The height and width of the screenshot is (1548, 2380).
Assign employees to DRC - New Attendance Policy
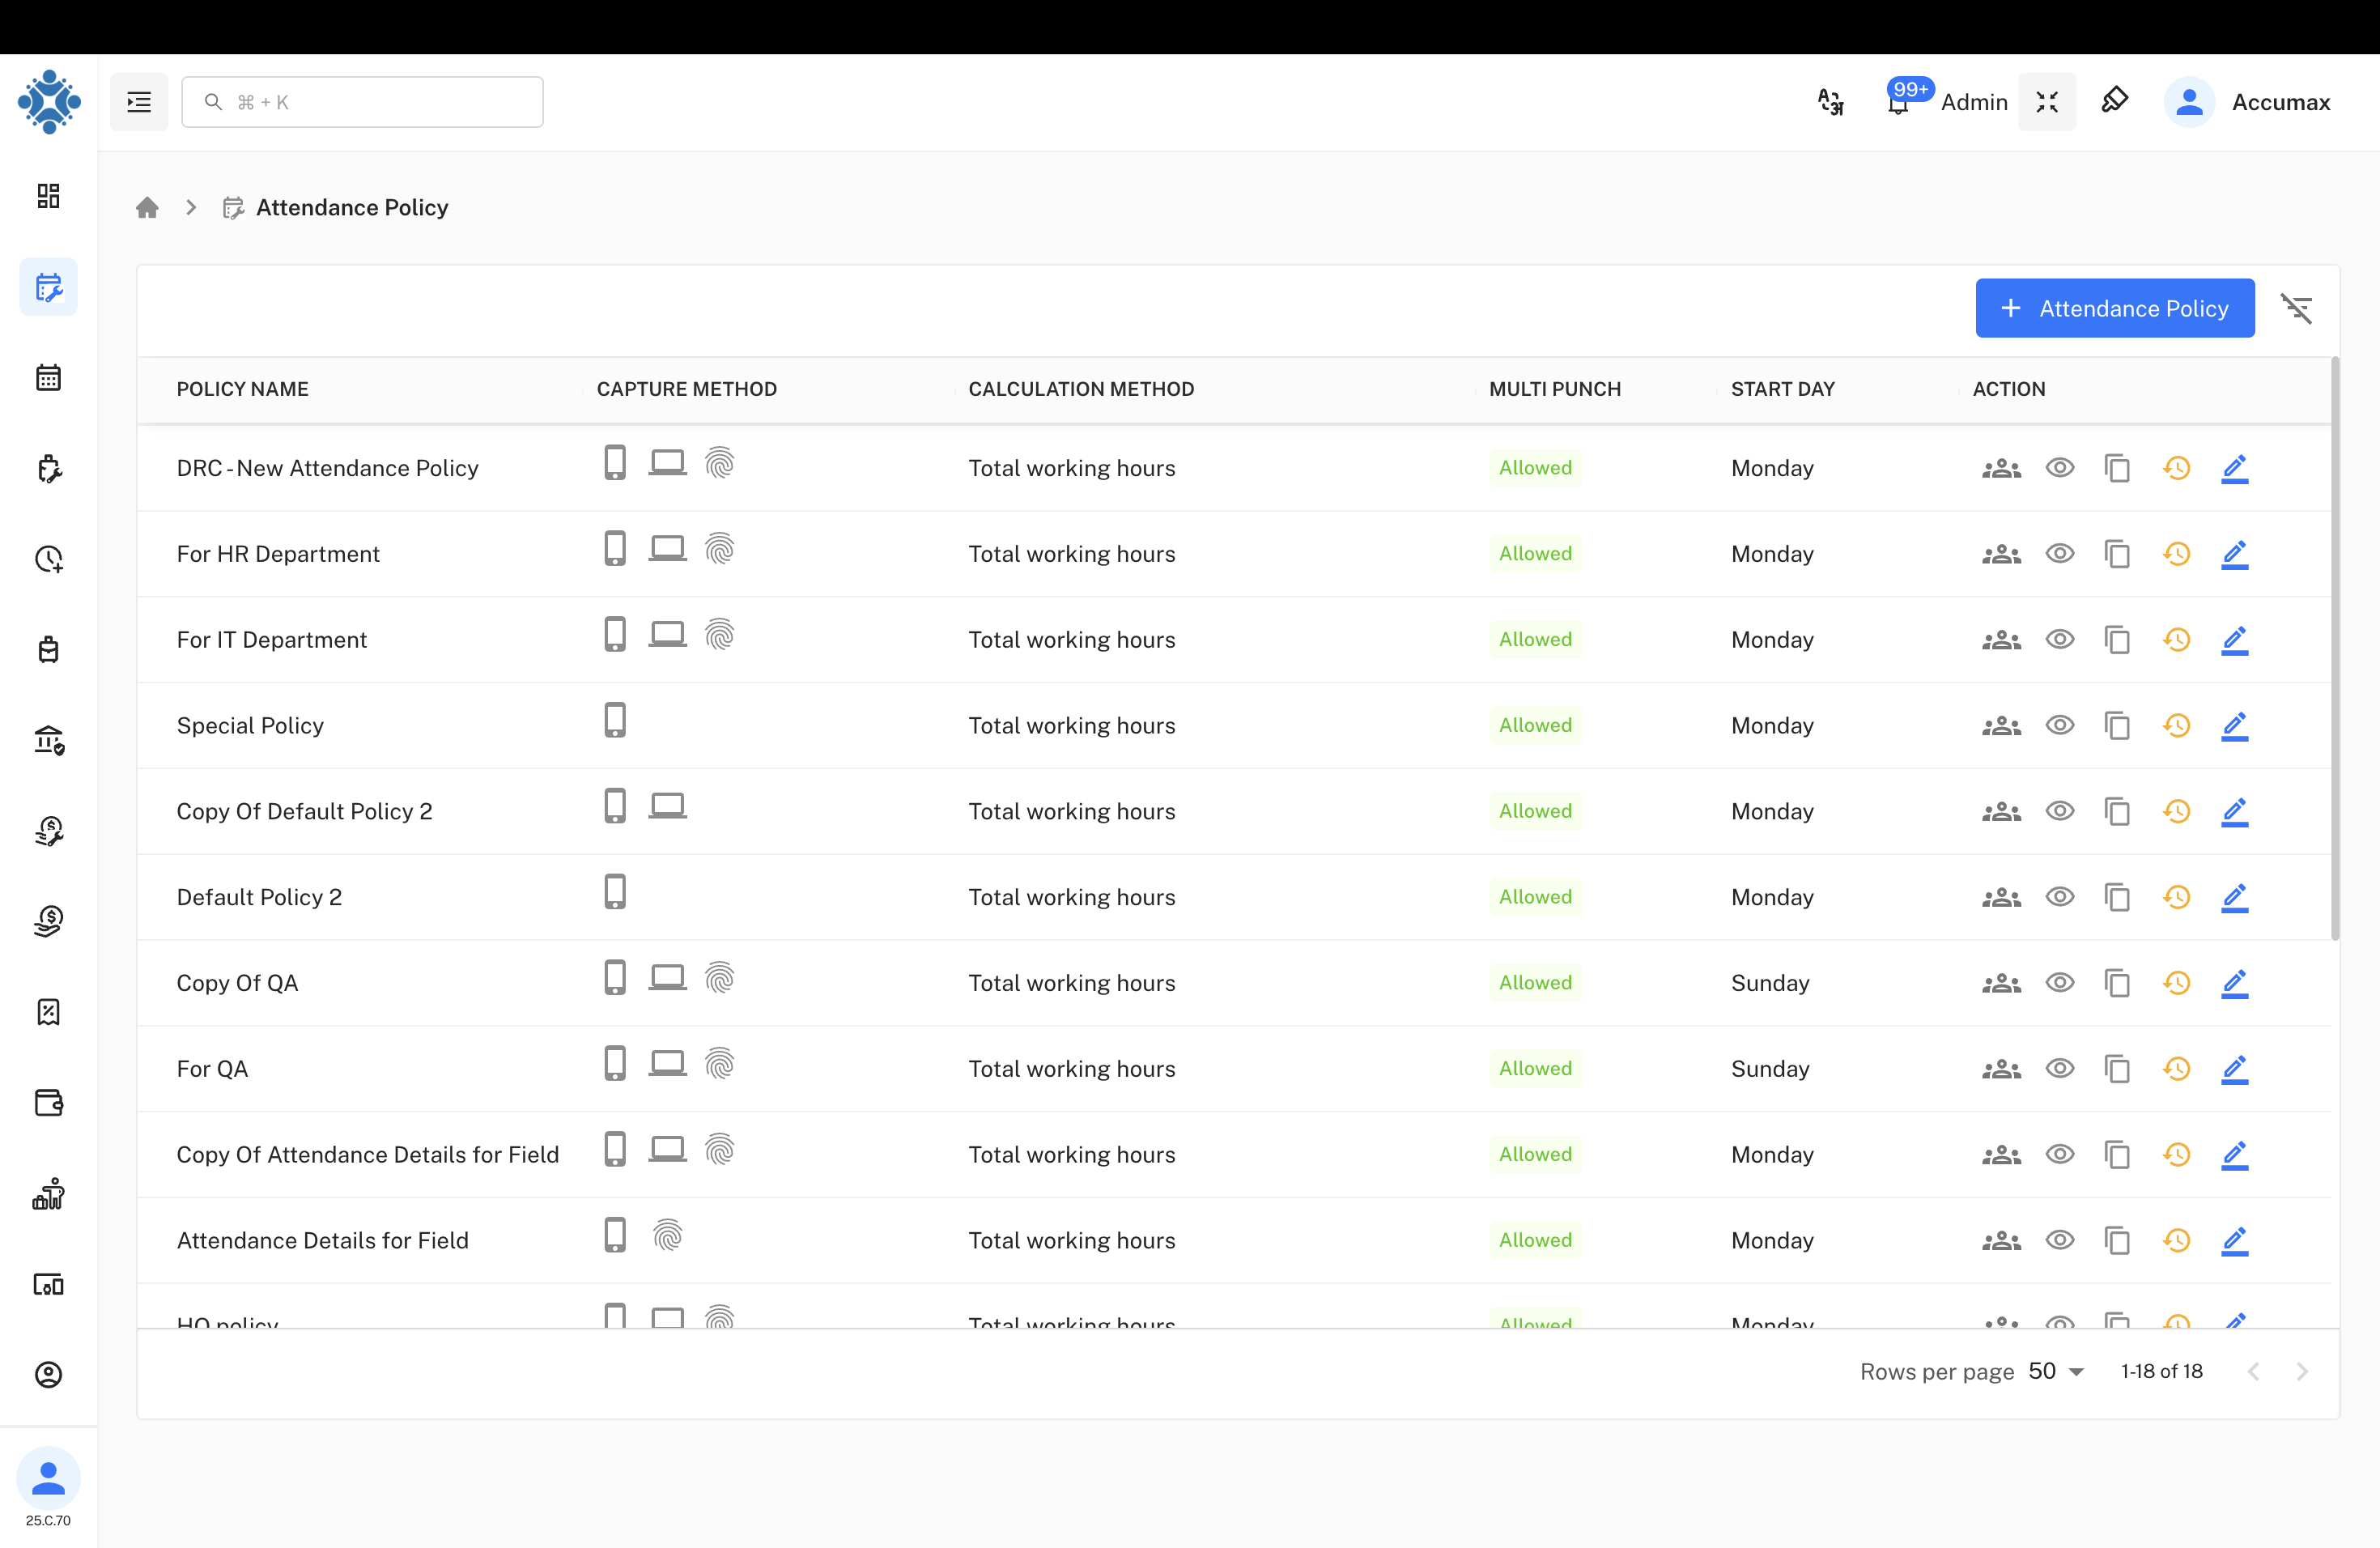[x=2001, y=467]
